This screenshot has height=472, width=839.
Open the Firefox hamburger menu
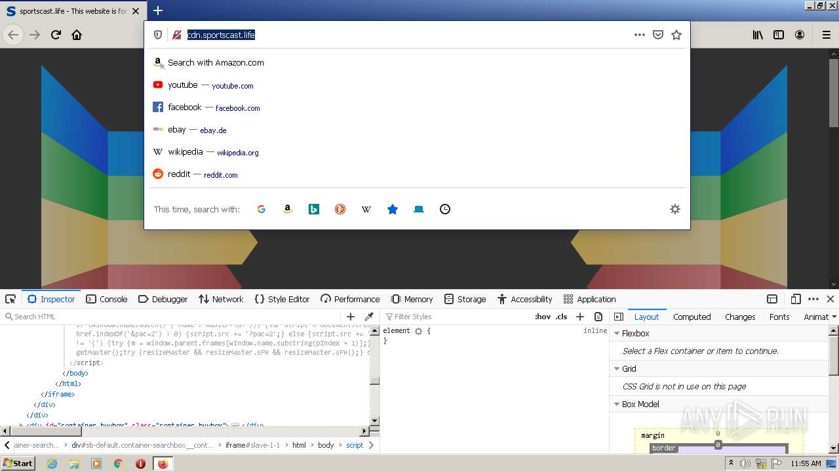(x=827, y=35)
